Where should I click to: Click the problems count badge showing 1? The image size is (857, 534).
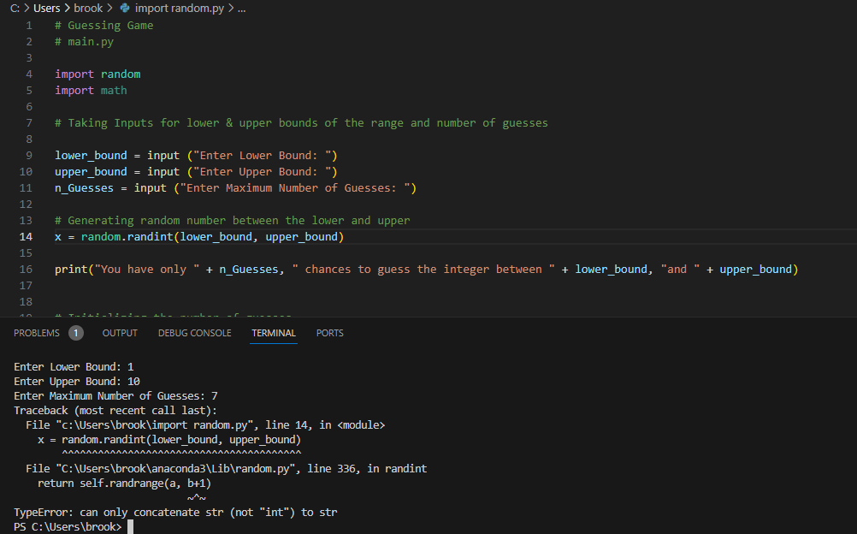(x=74, y=332)
